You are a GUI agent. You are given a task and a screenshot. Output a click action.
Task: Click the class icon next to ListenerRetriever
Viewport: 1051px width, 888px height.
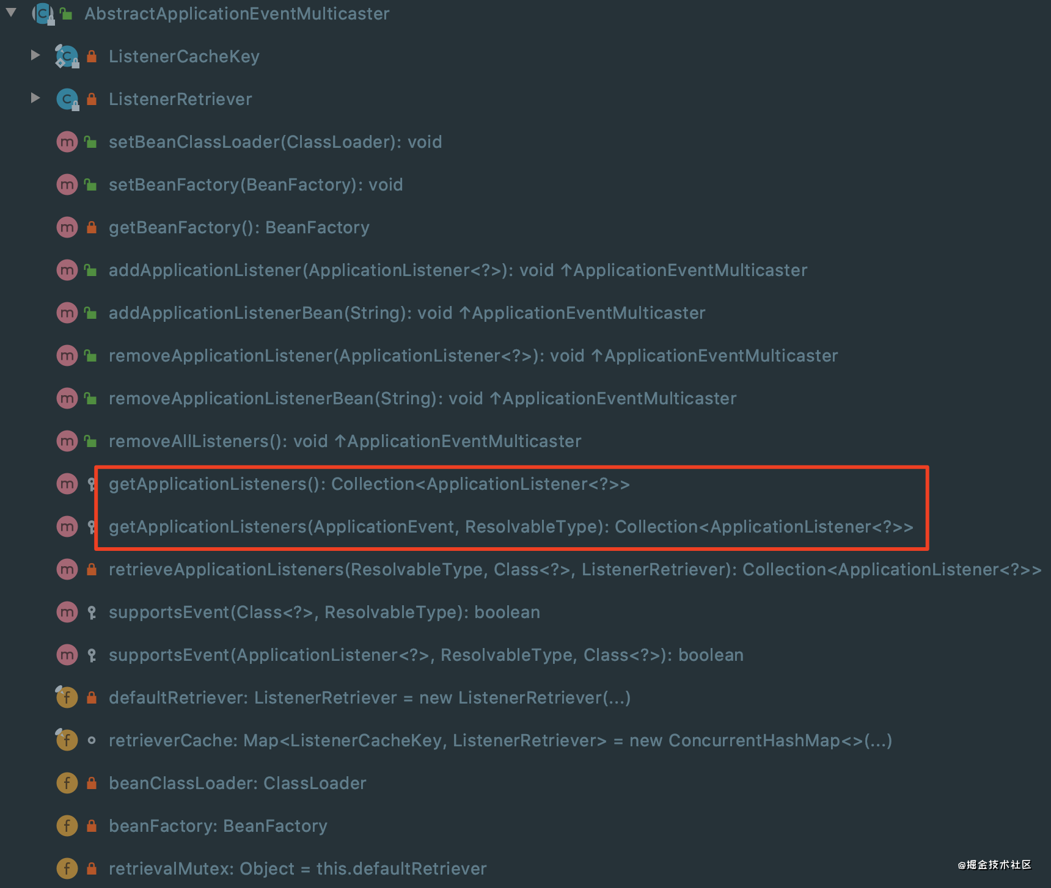point(66,99)
